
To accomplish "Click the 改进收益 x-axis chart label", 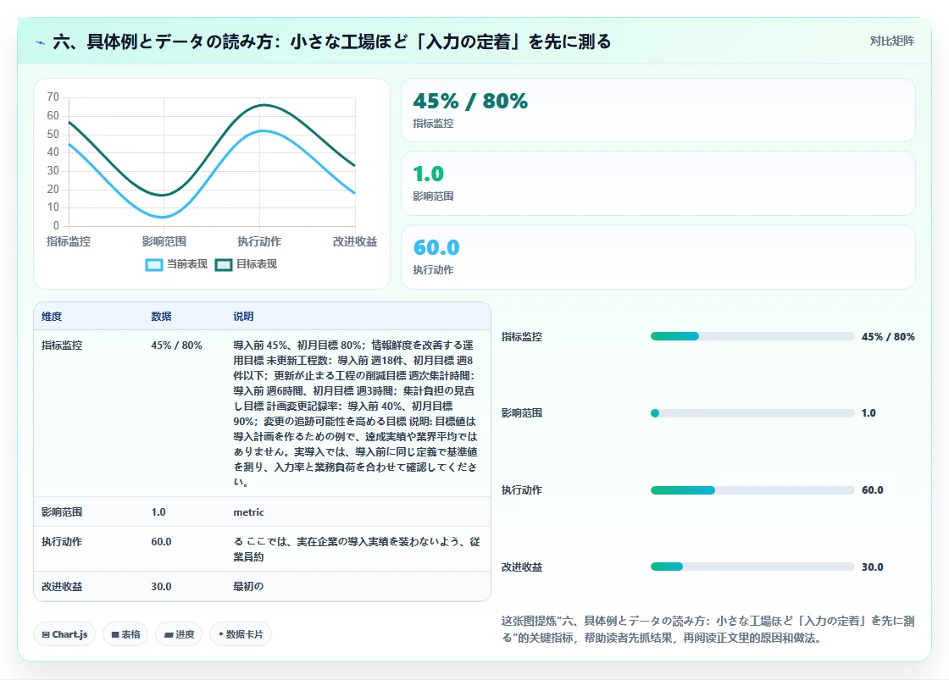I will click(355, 241).
